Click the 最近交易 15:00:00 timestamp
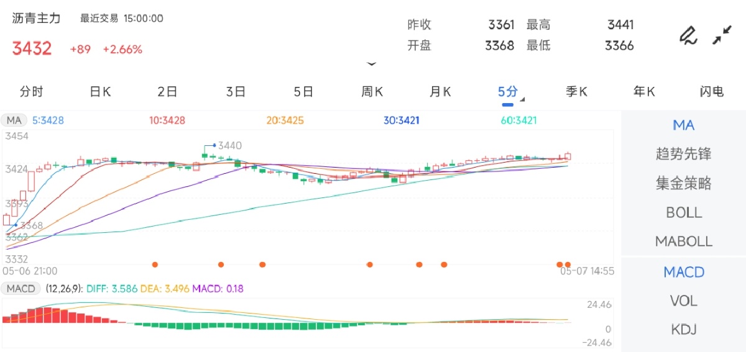Image resolution: width=746 pixels, height=352 pixels. (x=122, y=19)
